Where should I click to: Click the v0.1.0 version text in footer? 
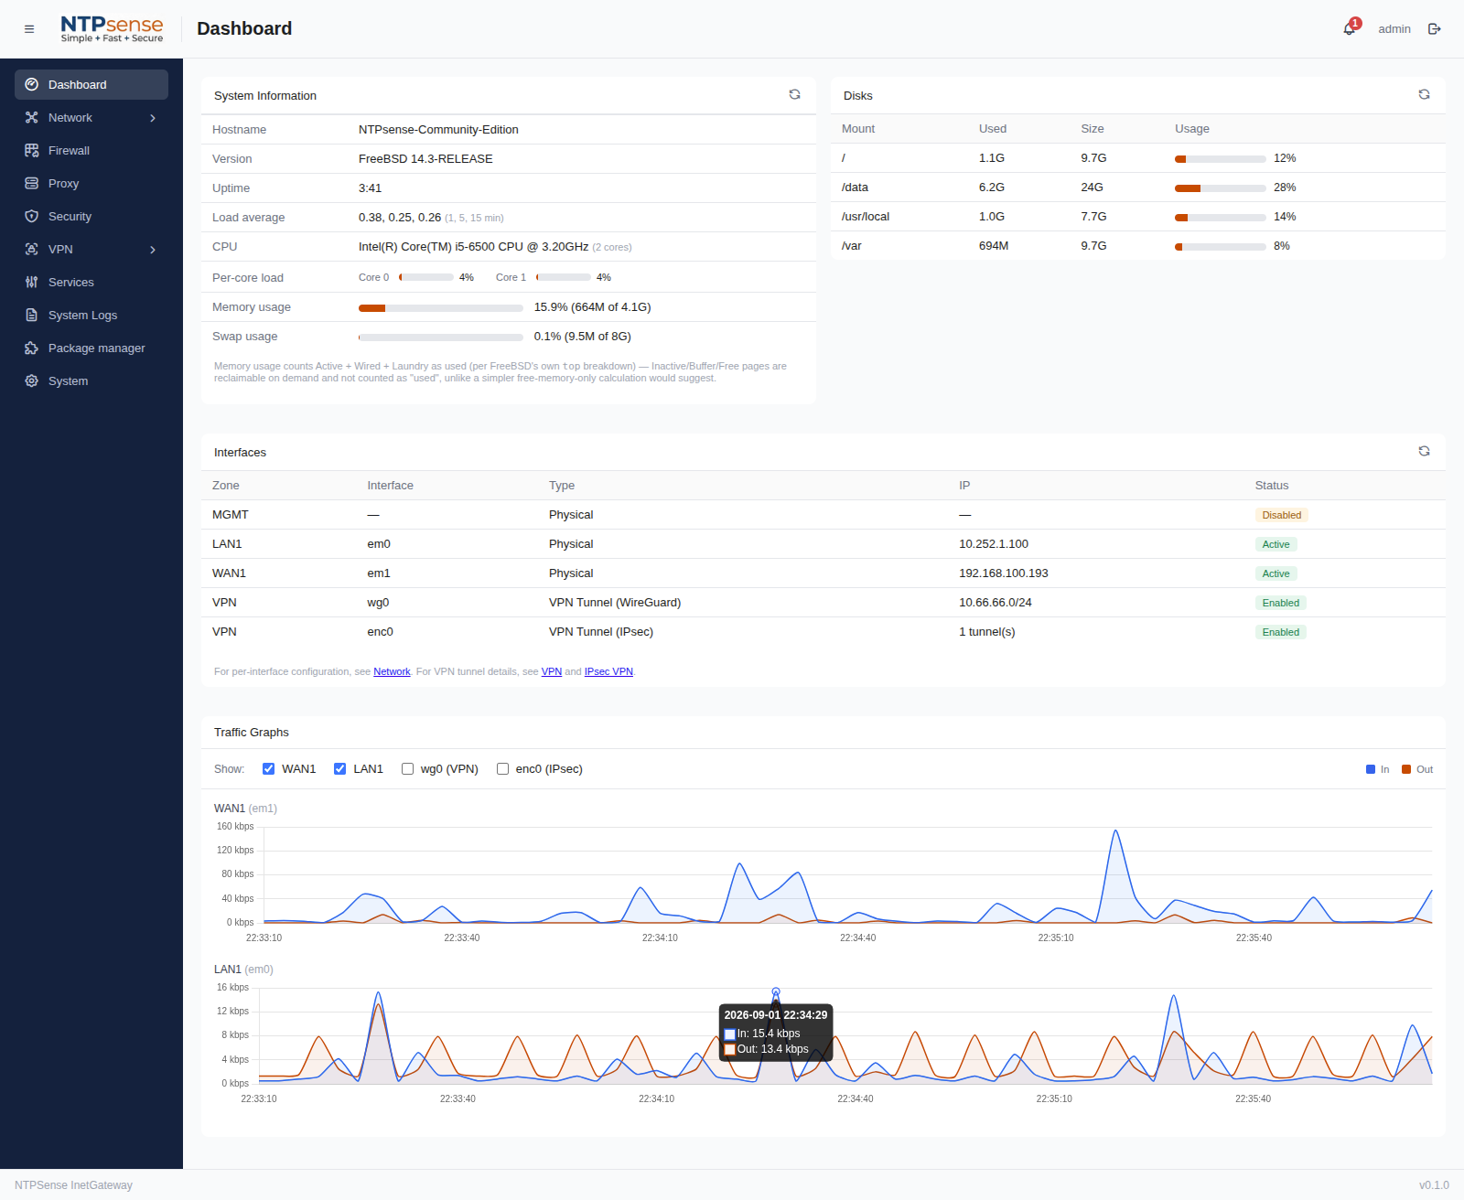click(1434, 1185)
